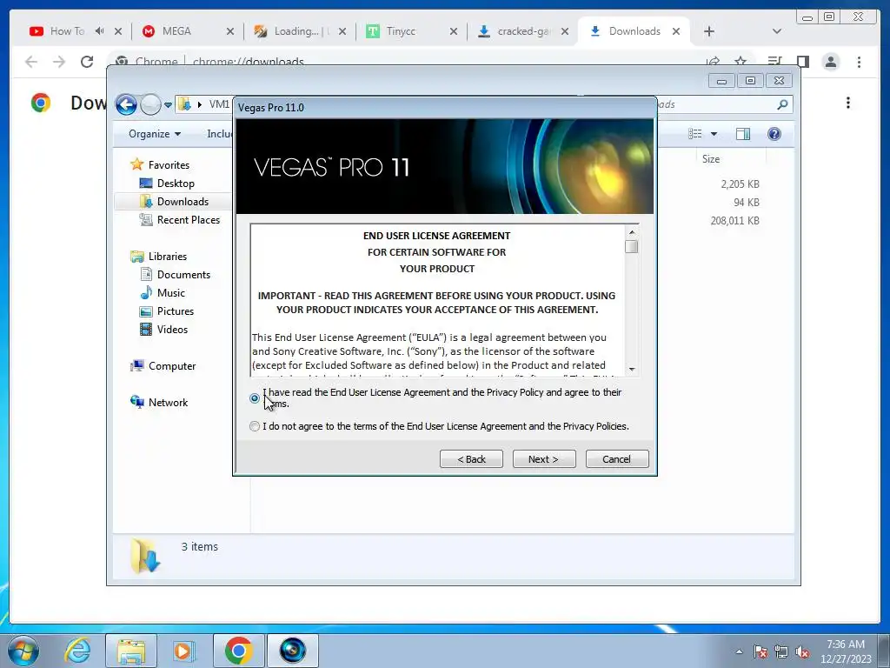Open Chrome three-dot main menu
Viewport: 890px width, 668px height.
pyautogui.click(x=859, y=62)
